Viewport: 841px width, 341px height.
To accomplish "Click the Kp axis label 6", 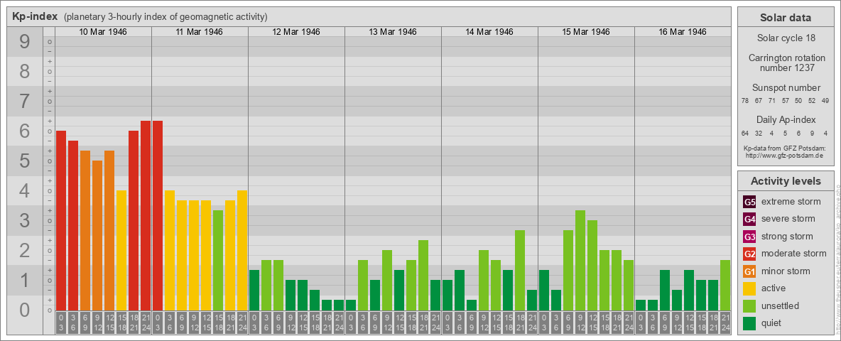I will pyautogui.click(x=25, y=131).
